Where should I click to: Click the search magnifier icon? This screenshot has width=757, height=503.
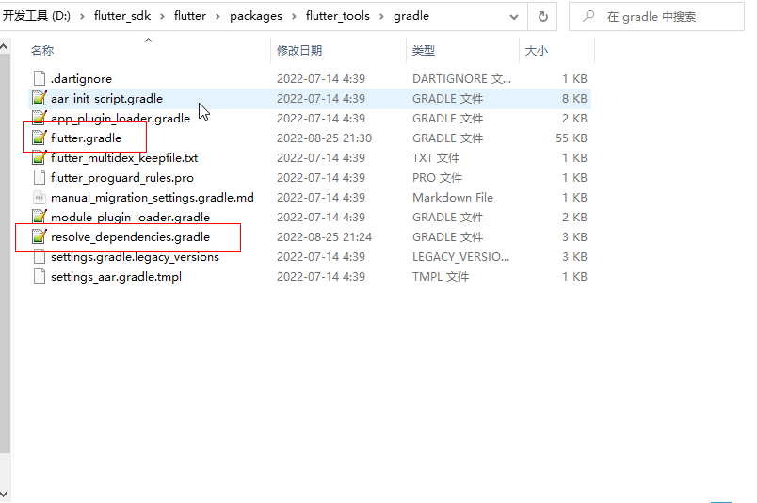point(588,16)
